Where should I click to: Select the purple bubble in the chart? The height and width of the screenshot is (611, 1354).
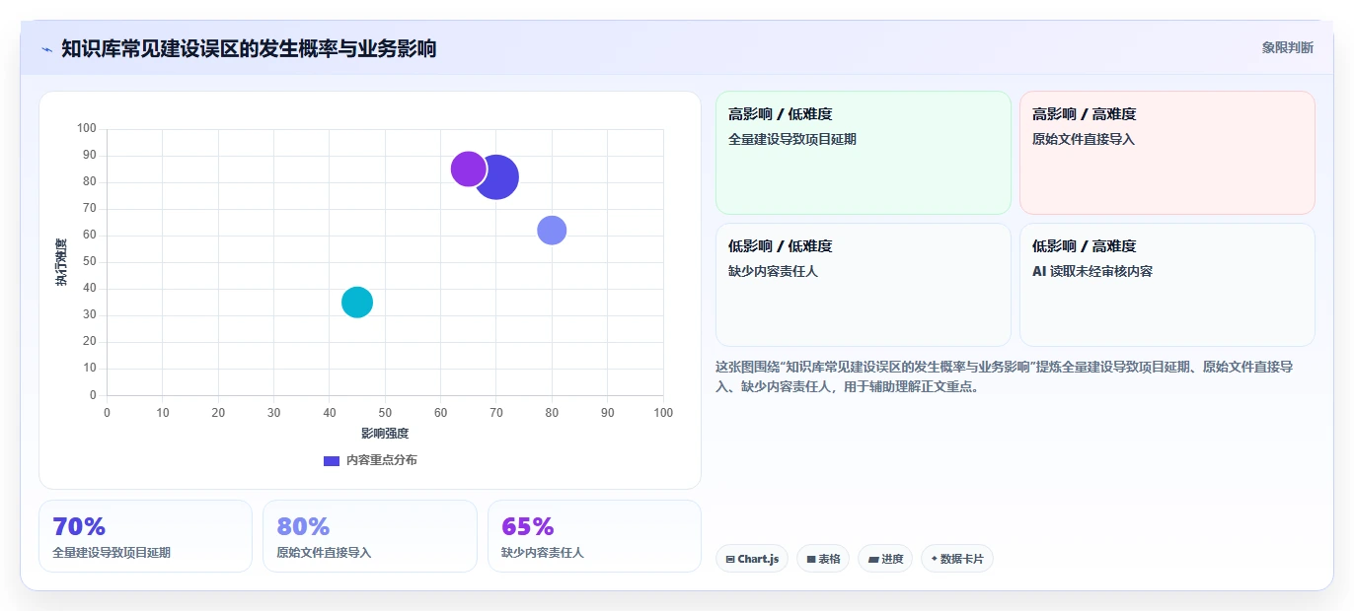point(469,169)
